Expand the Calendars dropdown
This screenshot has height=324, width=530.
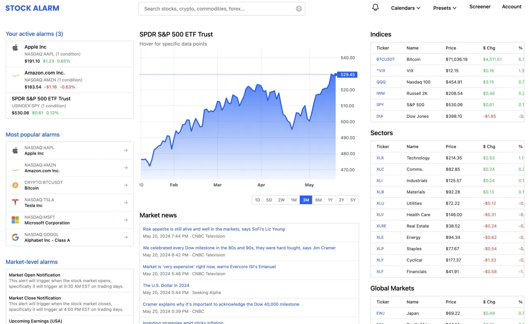pyautogui.click(x=406, y=8)
